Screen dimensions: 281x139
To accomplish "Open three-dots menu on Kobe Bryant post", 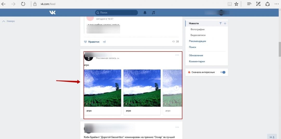I will pos(177,127).
